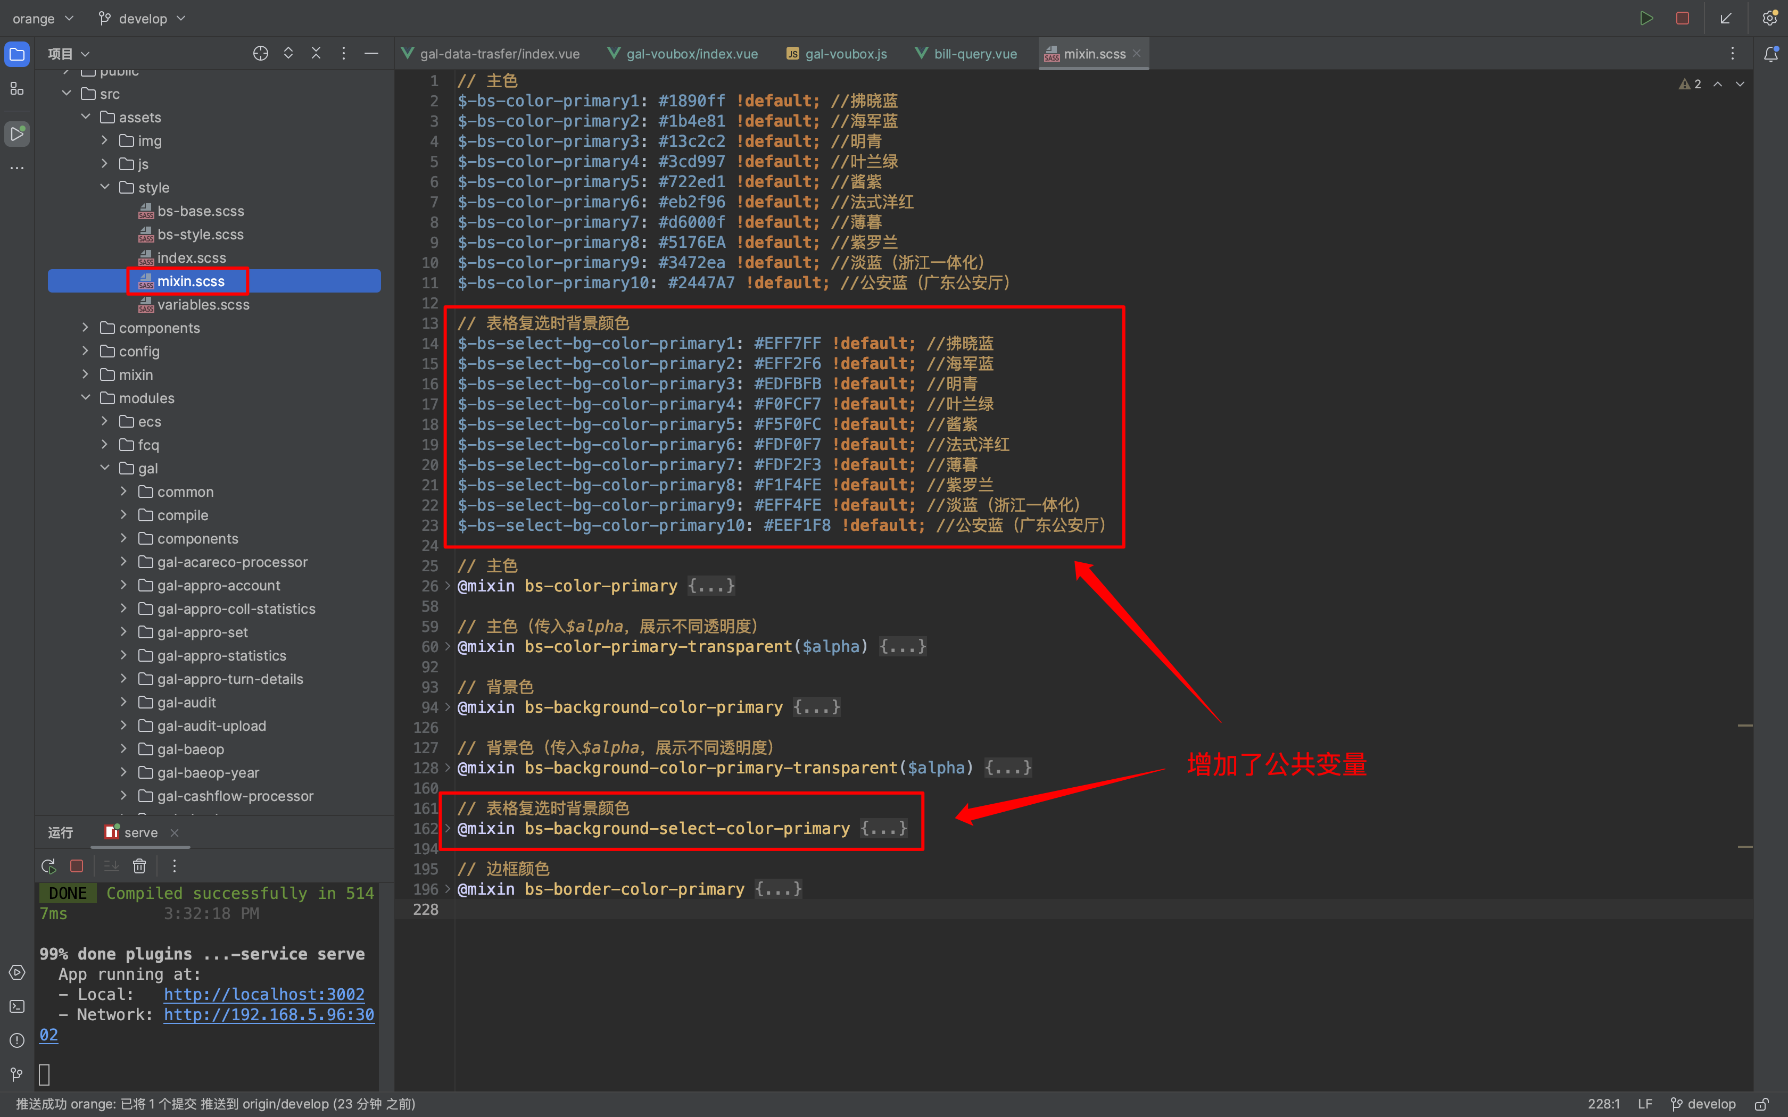Screen dimensions: 1788x1117
Task: Open IDE settings gear
Action: pyautogui.click(x=1769, y=19)
